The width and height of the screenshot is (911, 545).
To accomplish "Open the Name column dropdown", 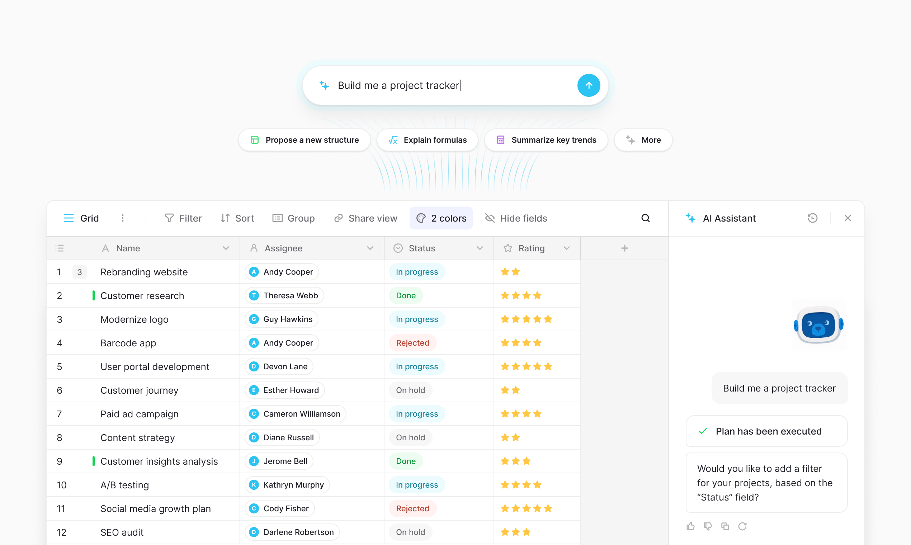I will coord(226,248).
